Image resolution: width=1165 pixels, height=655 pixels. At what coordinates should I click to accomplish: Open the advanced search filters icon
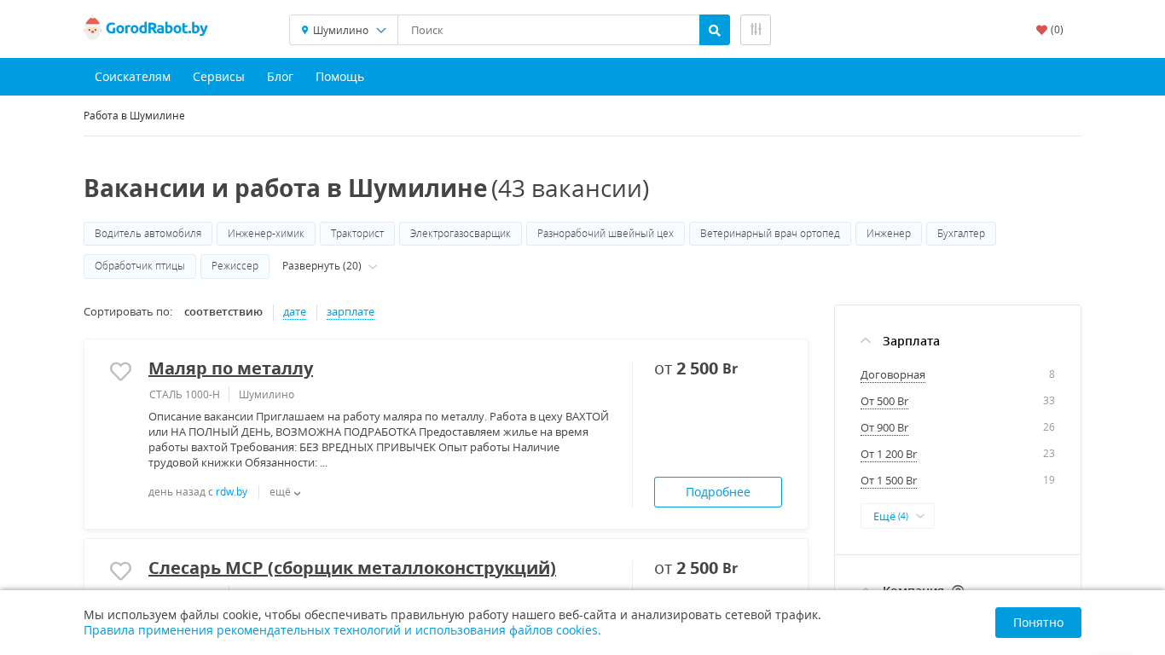point(755,30)
